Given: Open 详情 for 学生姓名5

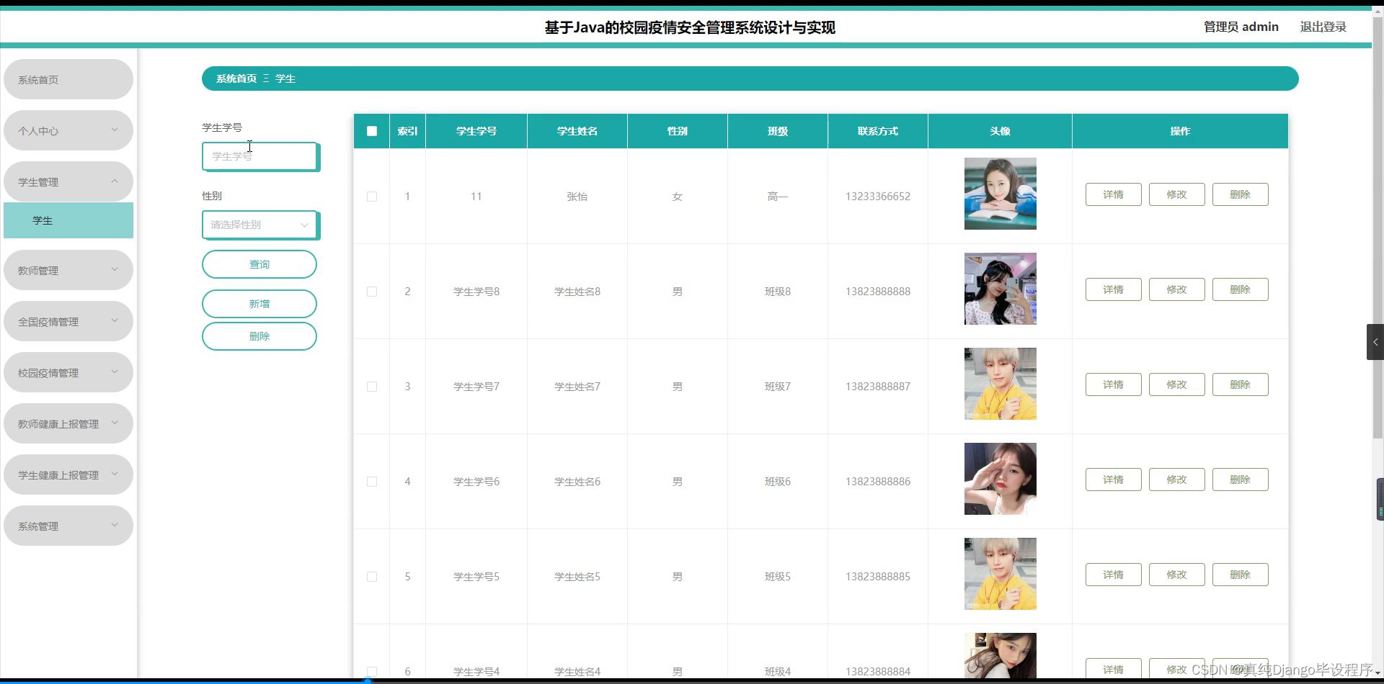Looking at the screenshot, I should tap(1114, 575).
